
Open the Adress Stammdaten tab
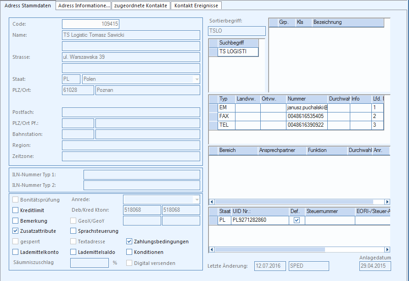[28, 6]
